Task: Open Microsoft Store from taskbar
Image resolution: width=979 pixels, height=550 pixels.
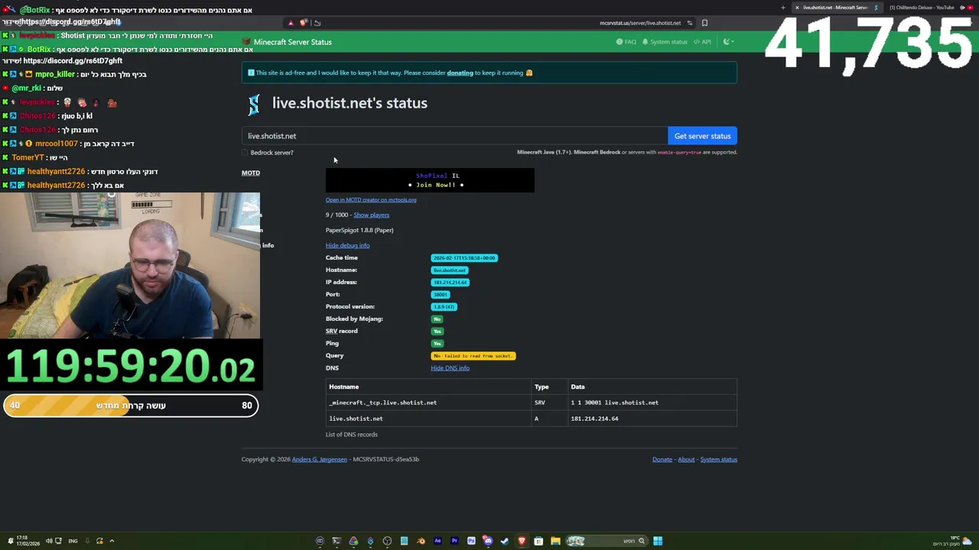Action: coord(538,541)
